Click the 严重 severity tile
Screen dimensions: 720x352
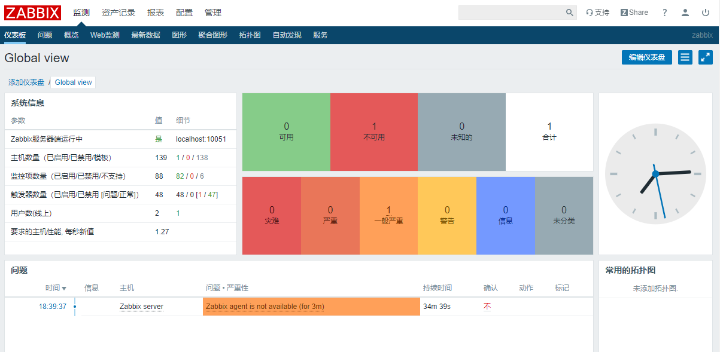[330, 216]
